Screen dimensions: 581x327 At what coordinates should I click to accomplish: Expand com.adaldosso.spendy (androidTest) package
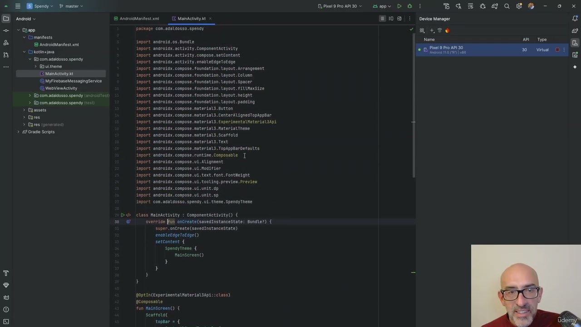point(30,95)
